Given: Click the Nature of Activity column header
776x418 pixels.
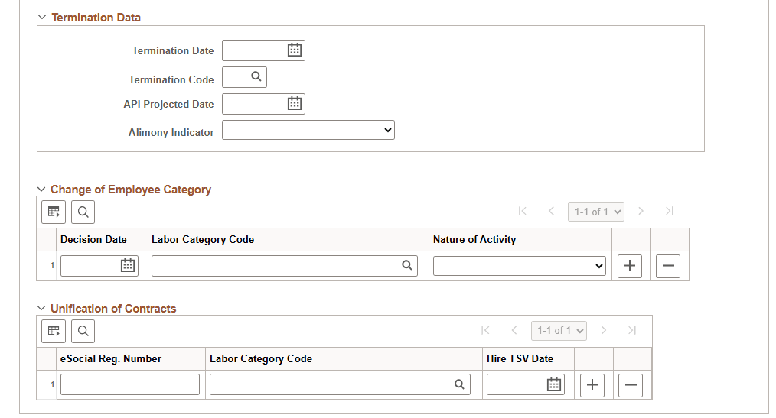Looking at the screenshot, I should pos(474,240).
